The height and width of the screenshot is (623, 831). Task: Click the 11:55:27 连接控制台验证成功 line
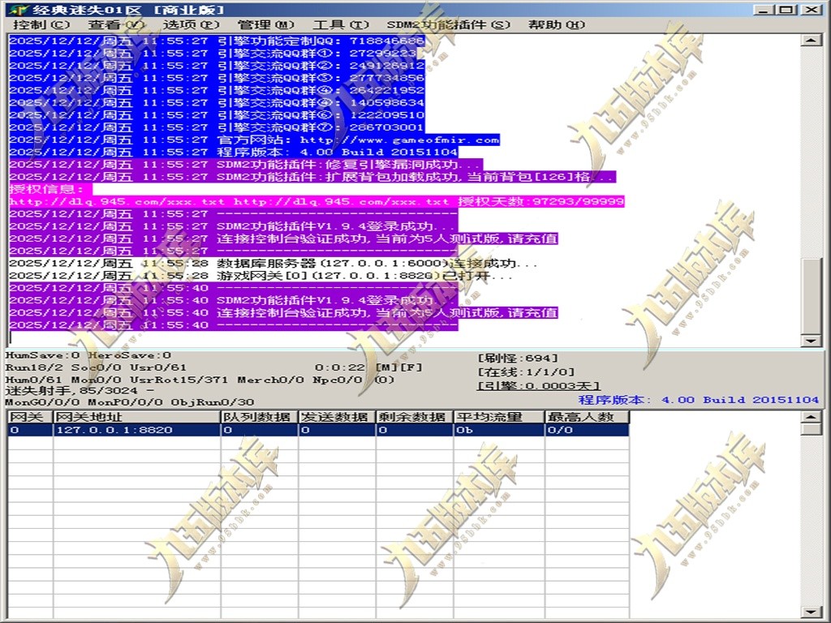pyautogui.click(x=283, y=238)
